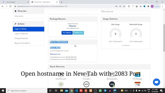Click the WHOIS Info button
The image size is (165, 93).
(x=78, y=33)
